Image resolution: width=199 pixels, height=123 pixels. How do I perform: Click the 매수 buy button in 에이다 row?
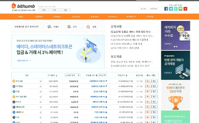tap(148, 112)
